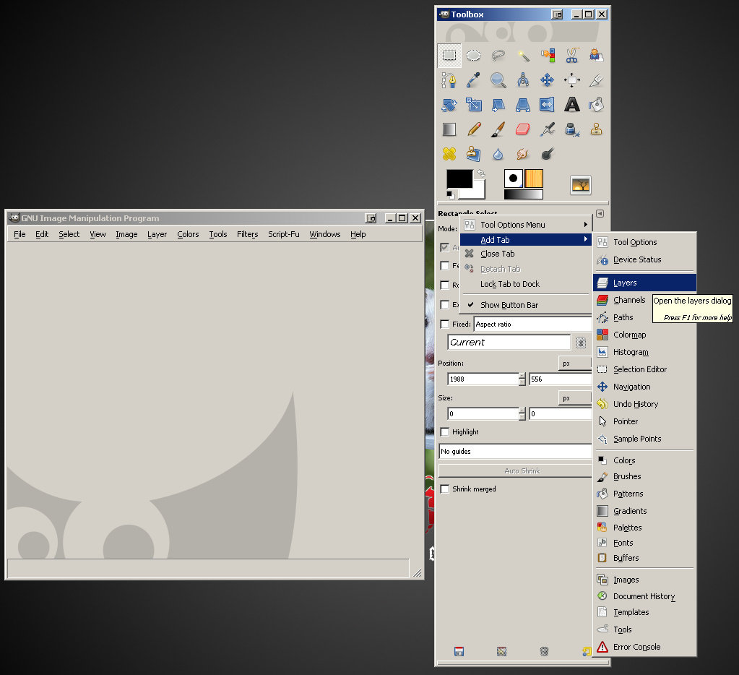The width and height of the screenshot is (739, 675).
Task: Select the Zoom magnifier tool
Action: pyautogui.click(x=498, y=80)
